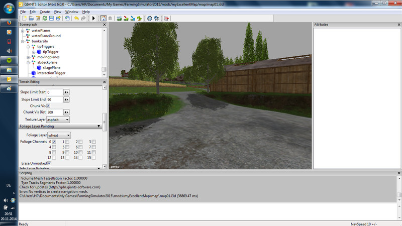402x226 pixels.
Task: Toggle the home navigation mode icon
Action: [104, 18]
